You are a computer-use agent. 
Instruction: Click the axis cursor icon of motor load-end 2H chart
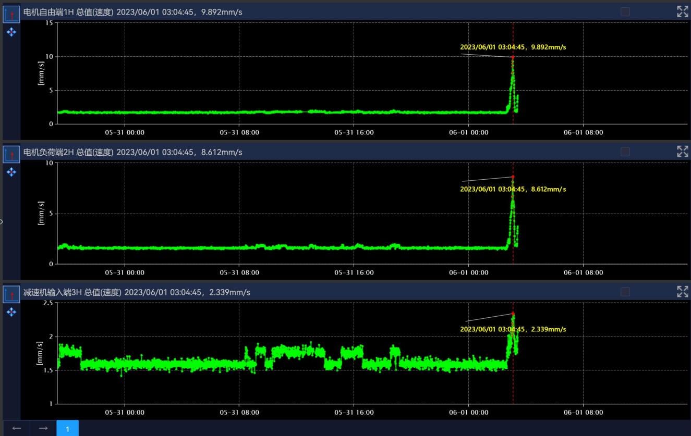tap(11, 154)
